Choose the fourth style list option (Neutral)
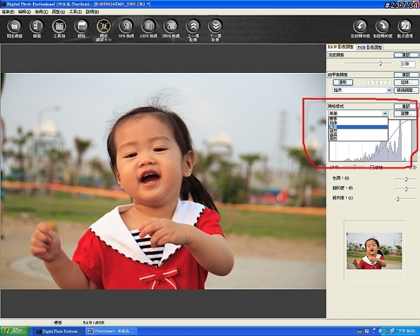The width and height of the screenshot is (420, 336). (x=358, y=131)
